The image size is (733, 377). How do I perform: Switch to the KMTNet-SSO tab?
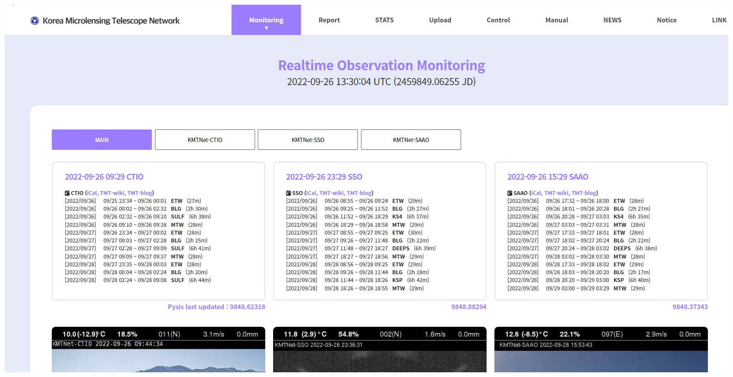click(308, 140)
